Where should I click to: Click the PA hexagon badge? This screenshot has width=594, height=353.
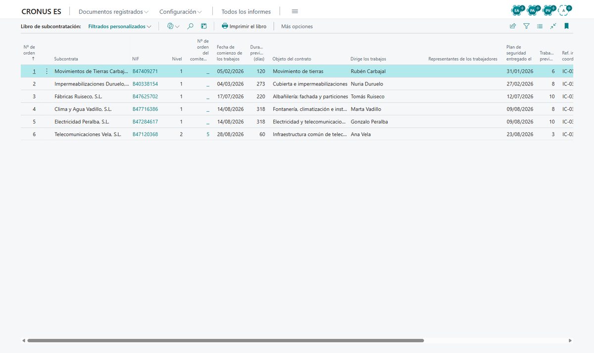(x=533, y=10)
